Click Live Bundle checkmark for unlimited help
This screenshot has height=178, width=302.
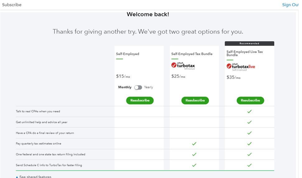coord(249,122)
